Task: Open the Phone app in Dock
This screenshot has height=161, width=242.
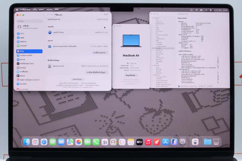Action: (x=96, y=142)
